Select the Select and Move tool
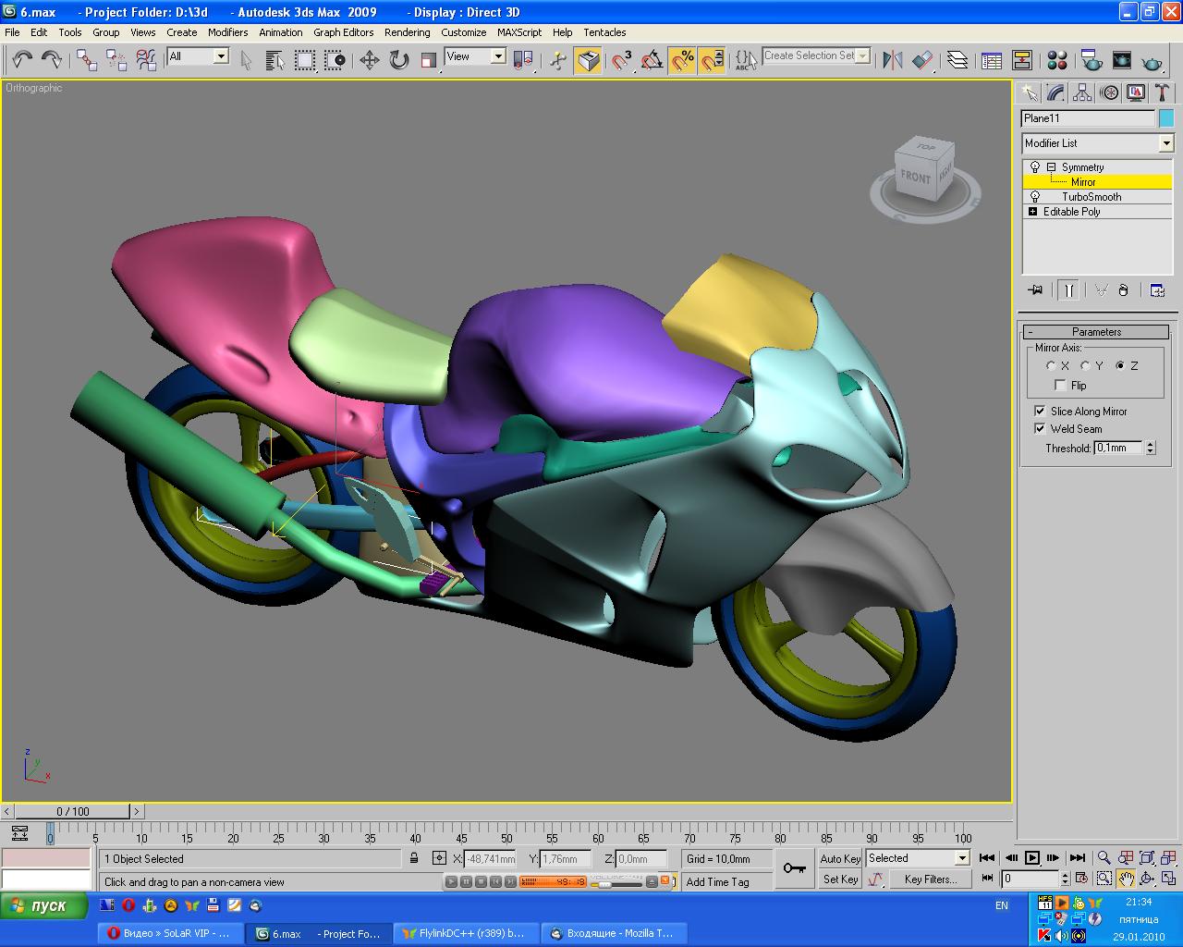This screenshot has height=947, width=1183. pos(370,61)
